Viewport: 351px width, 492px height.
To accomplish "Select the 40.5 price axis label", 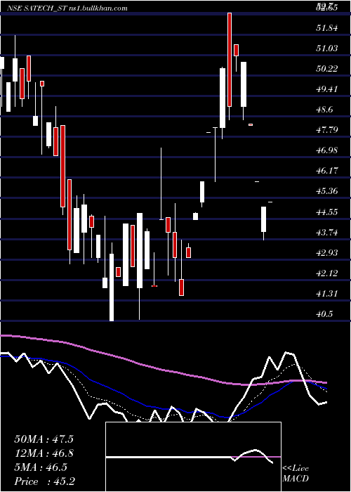I will coord(324,314).
